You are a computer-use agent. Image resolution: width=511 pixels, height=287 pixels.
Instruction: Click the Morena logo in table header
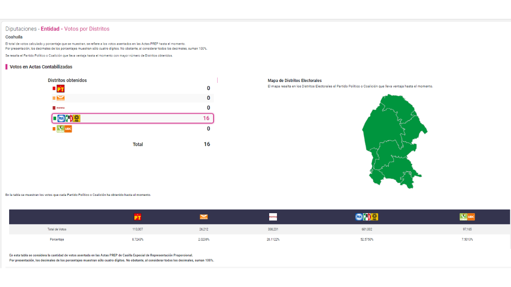point(273,217)
